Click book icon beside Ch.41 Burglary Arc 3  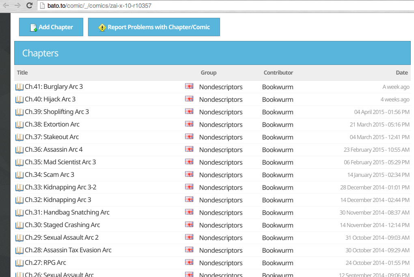click(19, 87)
